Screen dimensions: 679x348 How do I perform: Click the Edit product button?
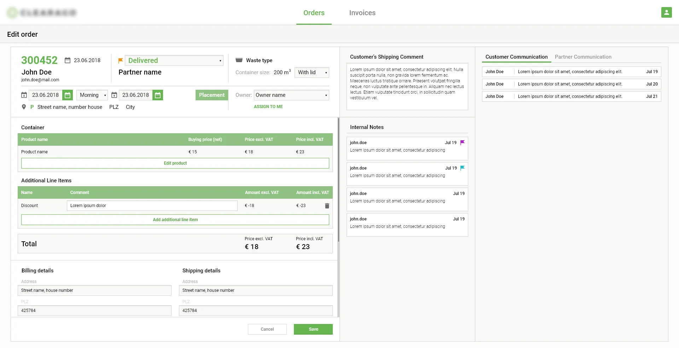(175, 163)
